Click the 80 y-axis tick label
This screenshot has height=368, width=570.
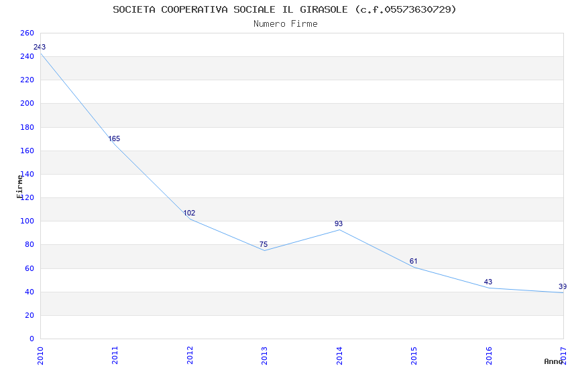pyautogui.click(x=29, y=245)
